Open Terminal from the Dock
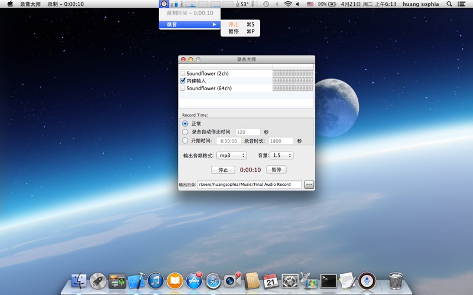473x295 pixels. pos(328,281)
